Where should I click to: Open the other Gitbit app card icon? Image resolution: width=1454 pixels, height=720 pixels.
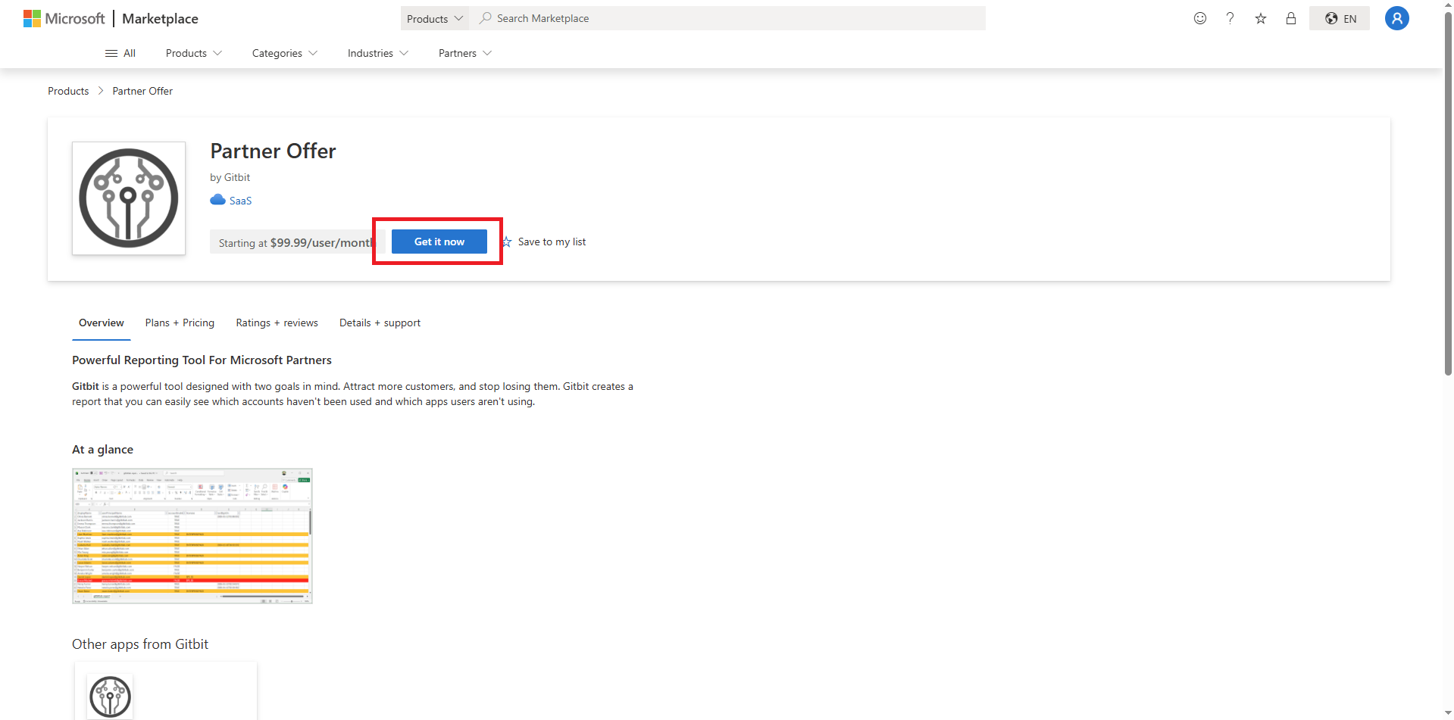pos(110,696)
